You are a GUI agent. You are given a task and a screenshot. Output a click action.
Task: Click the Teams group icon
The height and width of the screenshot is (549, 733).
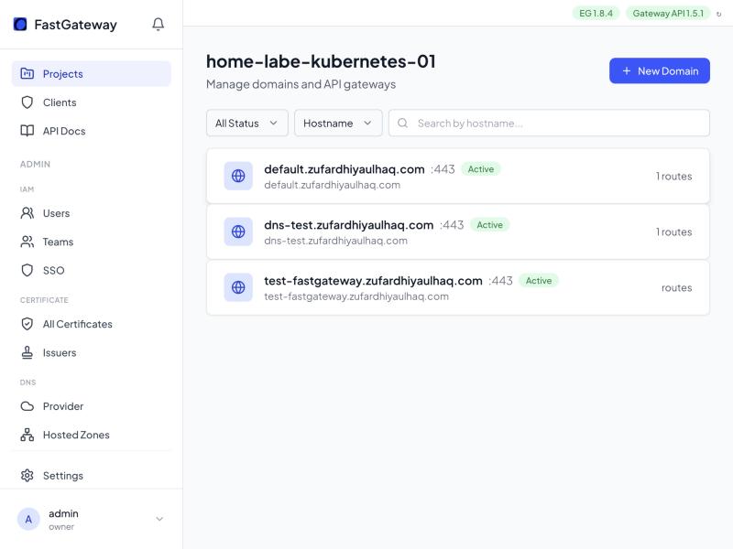(x=27, y=242)
